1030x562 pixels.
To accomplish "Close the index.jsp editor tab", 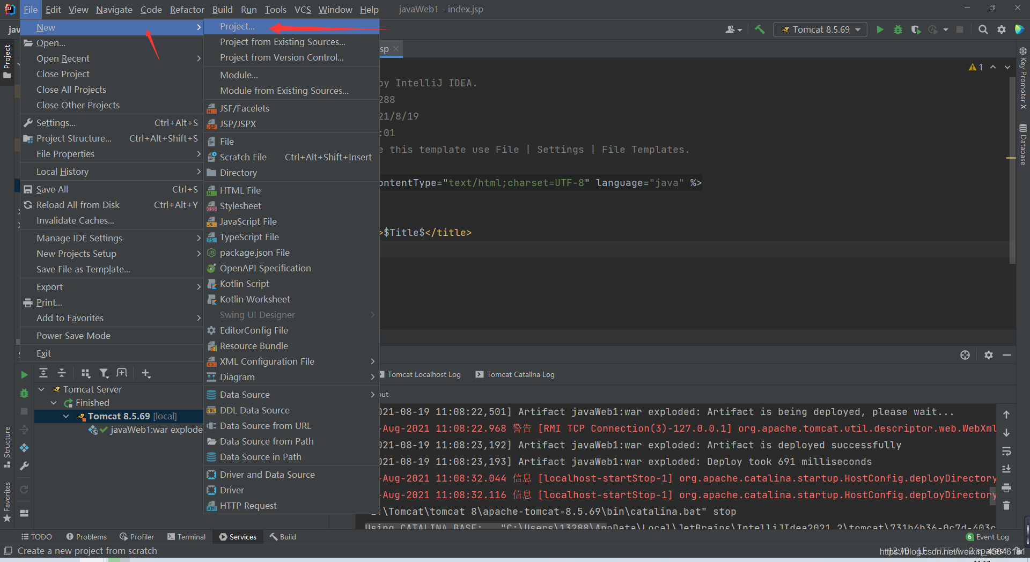I will point(396,49).
